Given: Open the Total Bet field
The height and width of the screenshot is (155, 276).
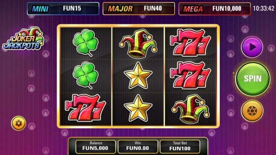Looking at the screenshot, I should click(180, 146).
